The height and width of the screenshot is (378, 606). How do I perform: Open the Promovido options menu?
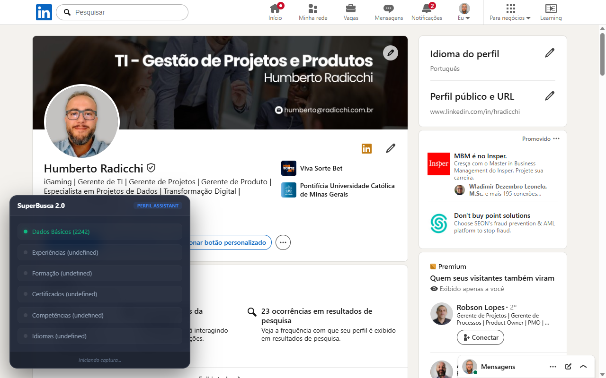[x=556, y=138]
